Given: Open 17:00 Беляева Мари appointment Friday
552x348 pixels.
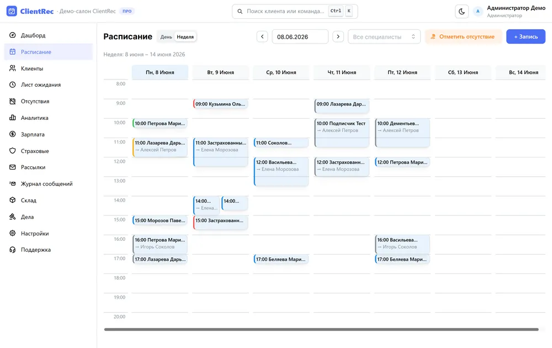Looking at the screenshot, I should tap(402, 259).
